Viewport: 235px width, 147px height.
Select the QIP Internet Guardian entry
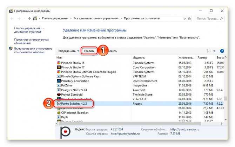75,113
